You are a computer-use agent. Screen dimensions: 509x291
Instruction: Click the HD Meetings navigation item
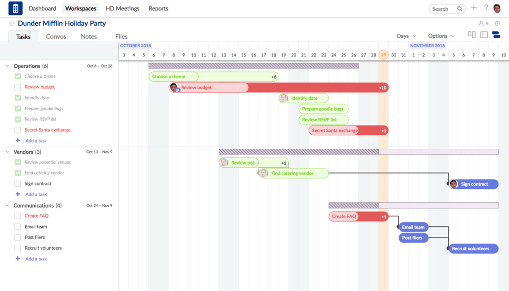pos(122,8)
